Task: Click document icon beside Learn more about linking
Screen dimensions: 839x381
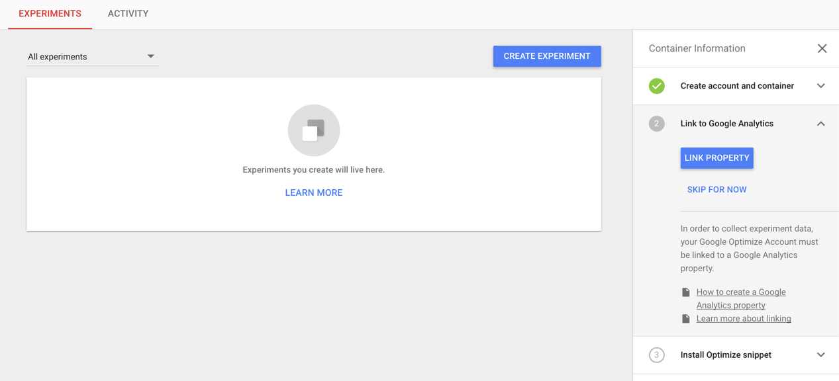Action: pos(686,319)
